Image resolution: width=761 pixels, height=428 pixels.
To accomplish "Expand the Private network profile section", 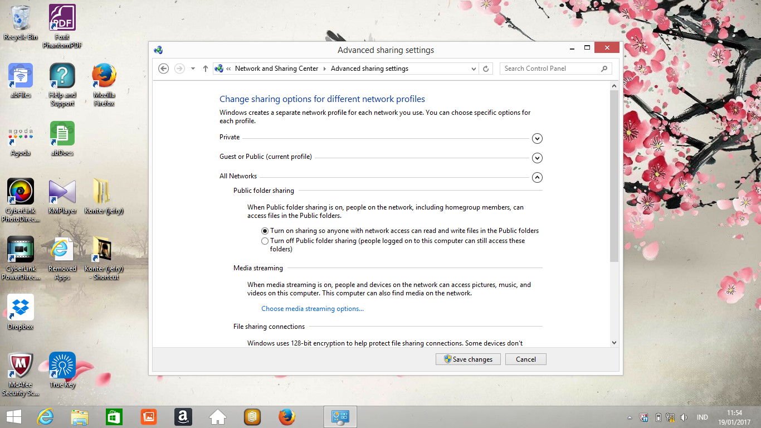I will (x=537, y=138).
